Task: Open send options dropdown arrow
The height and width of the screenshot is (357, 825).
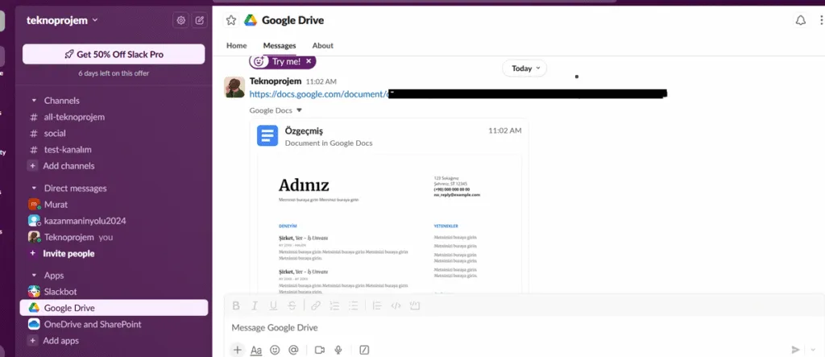Action: [x=814, y=350]
